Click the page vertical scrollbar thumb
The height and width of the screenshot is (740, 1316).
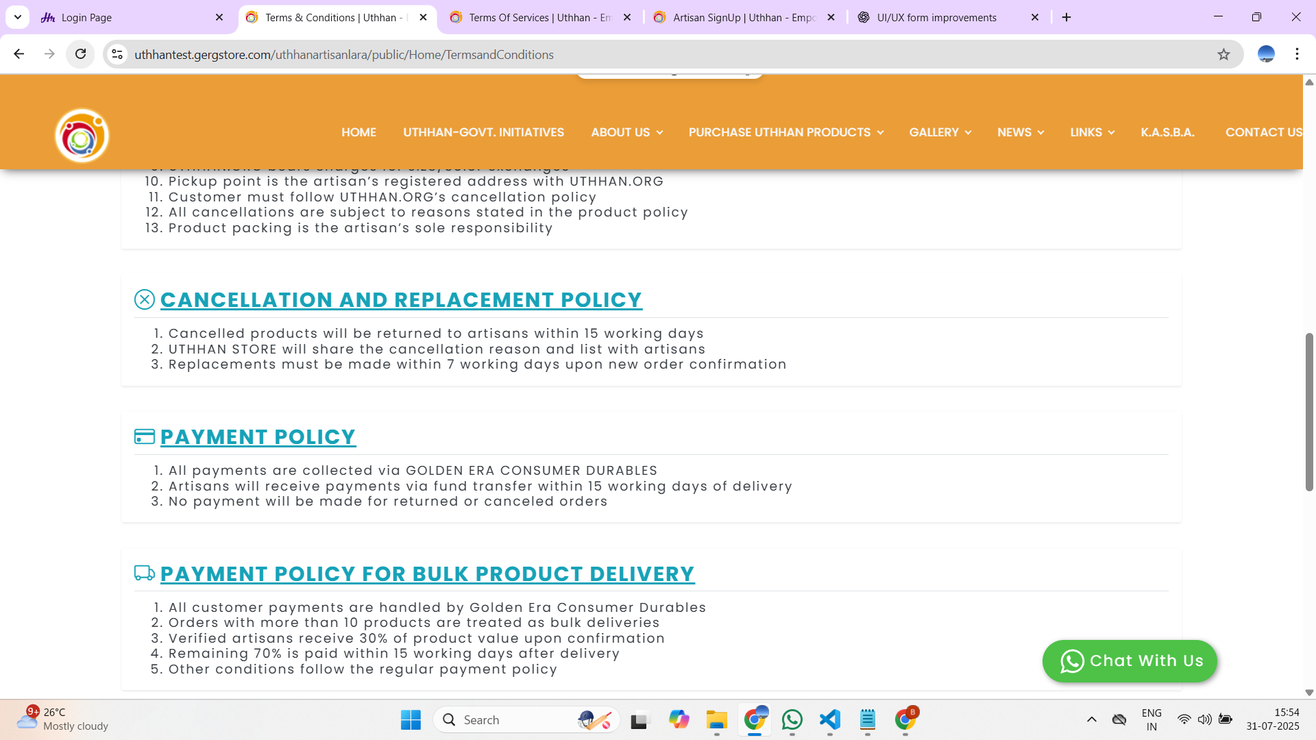[x=1308, y=411]
